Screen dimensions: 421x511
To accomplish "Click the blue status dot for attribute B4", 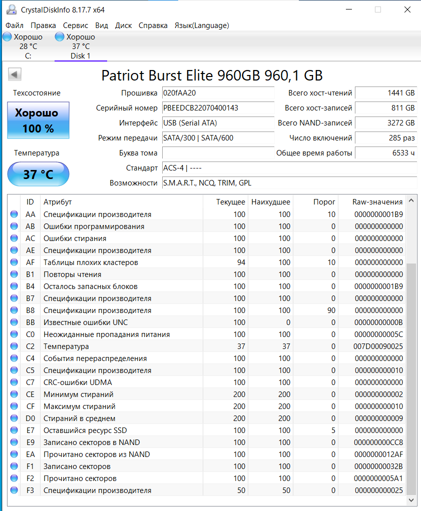I will pyautogui.click(x=14, y=286).
